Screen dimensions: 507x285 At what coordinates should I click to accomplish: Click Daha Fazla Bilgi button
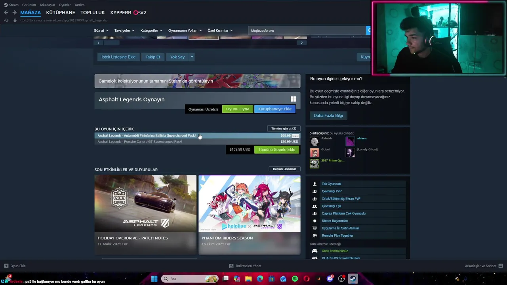coord(328,116)
